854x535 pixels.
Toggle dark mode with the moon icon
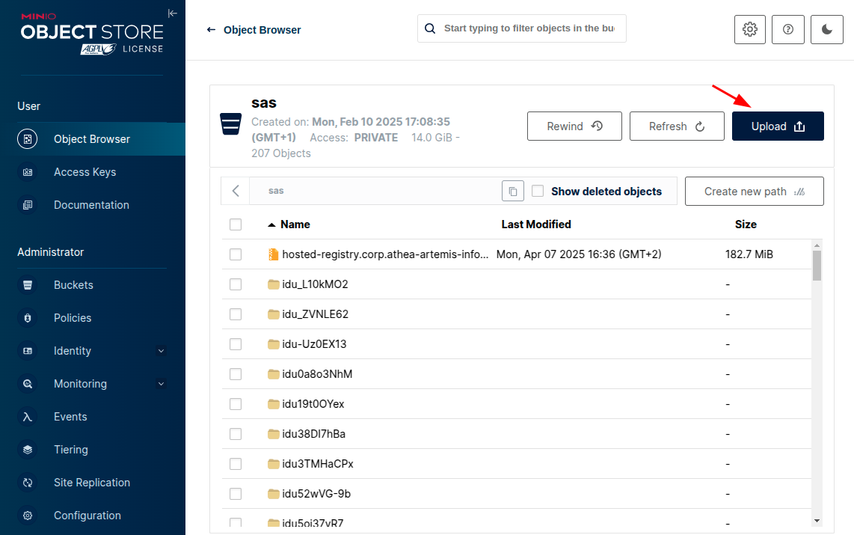tap(826, 29)
